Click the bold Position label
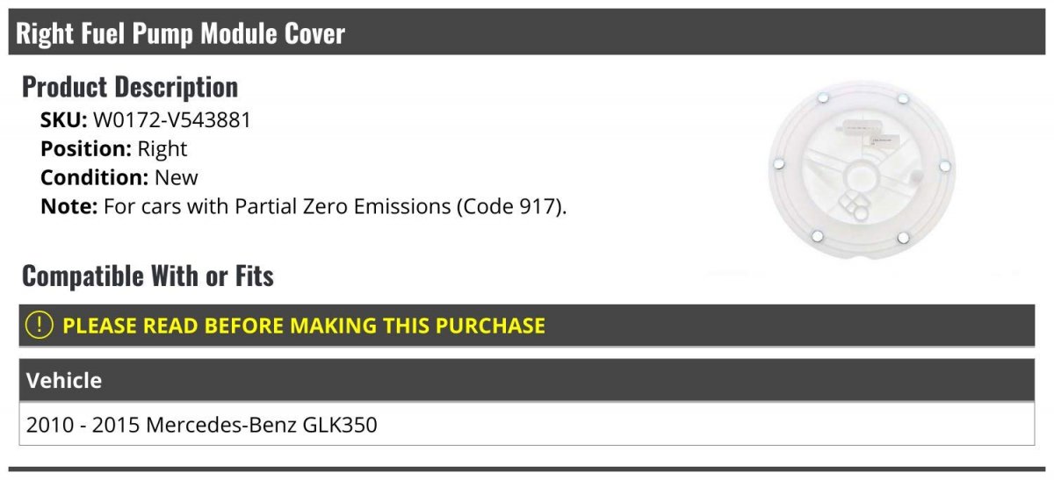This screenshot has height=480, width=1054. click(x=86, y=148)
